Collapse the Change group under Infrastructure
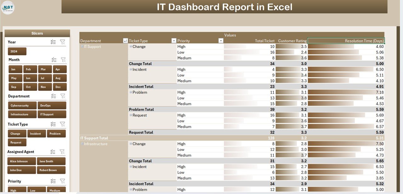 point(130,144)
